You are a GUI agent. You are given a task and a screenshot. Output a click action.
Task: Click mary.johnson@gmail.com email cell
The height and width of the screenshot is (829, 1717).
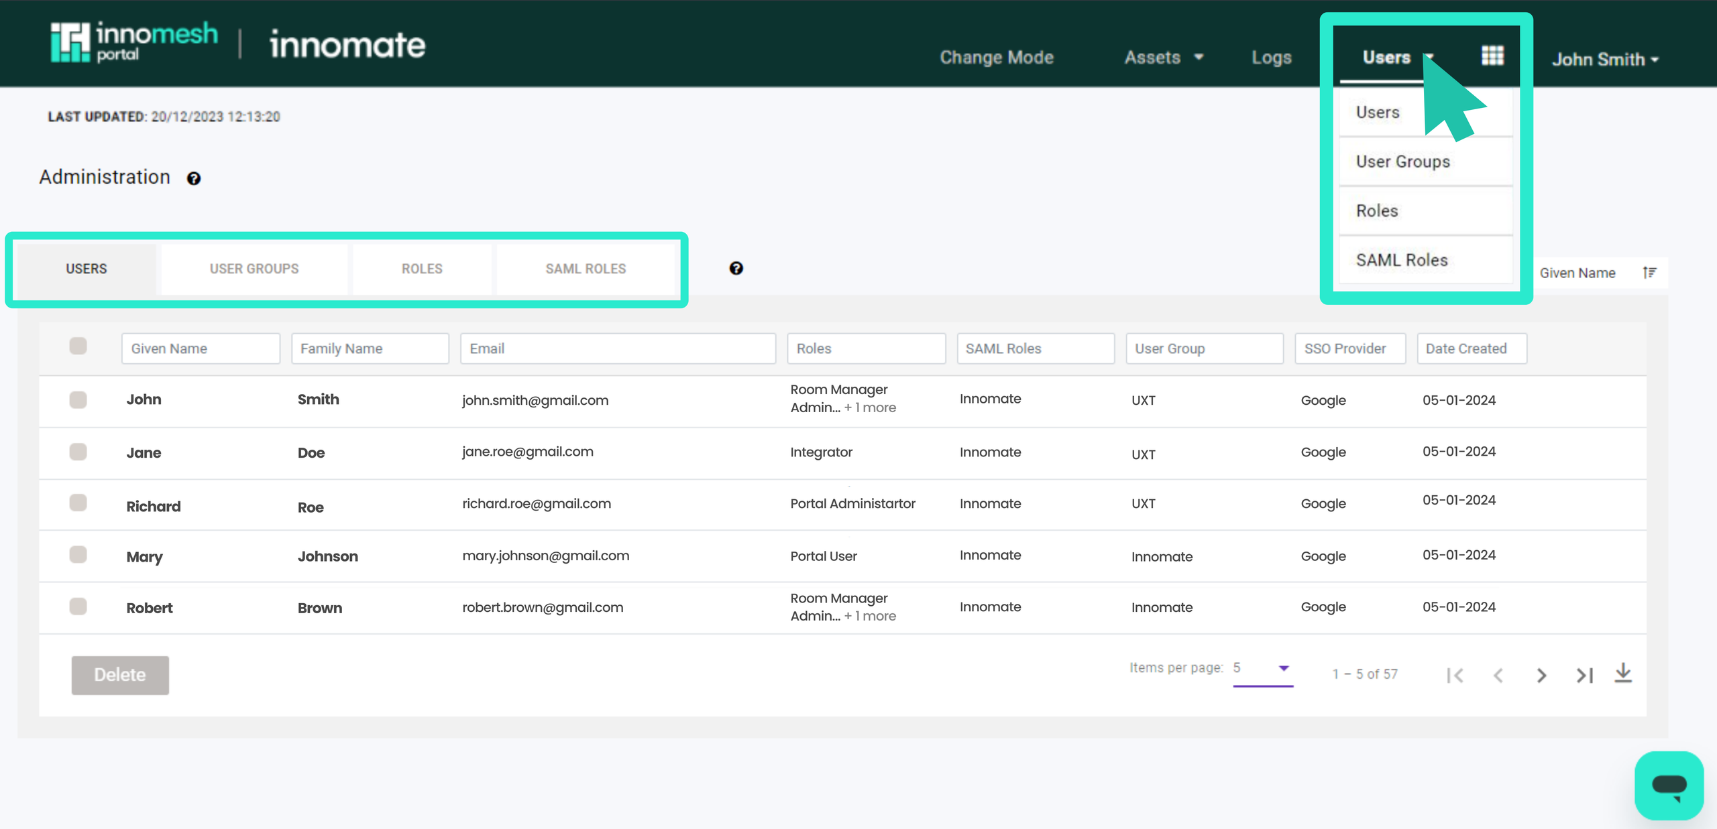pyautogui.click(x=546, y=556)
